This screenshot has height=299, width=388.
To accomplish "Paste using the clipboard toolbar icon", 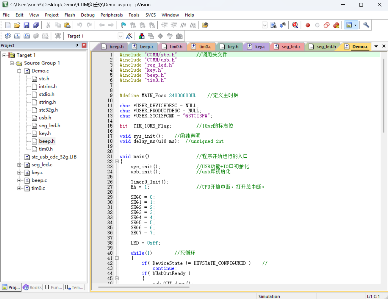I will pyautogui.click(x=67, y=25).
